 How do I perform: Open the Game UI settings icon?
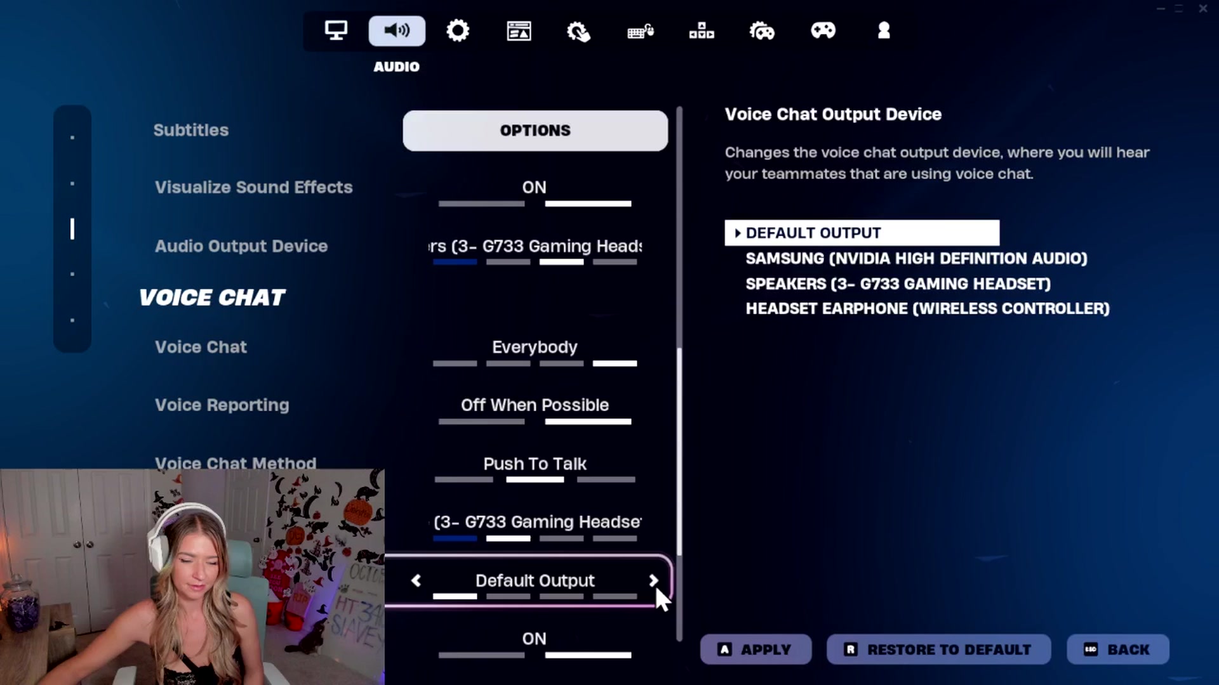tap(519, 30)
